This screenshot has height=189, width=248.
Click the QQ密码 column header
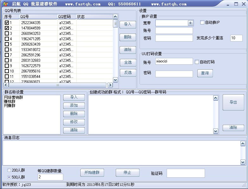(66, 16)
